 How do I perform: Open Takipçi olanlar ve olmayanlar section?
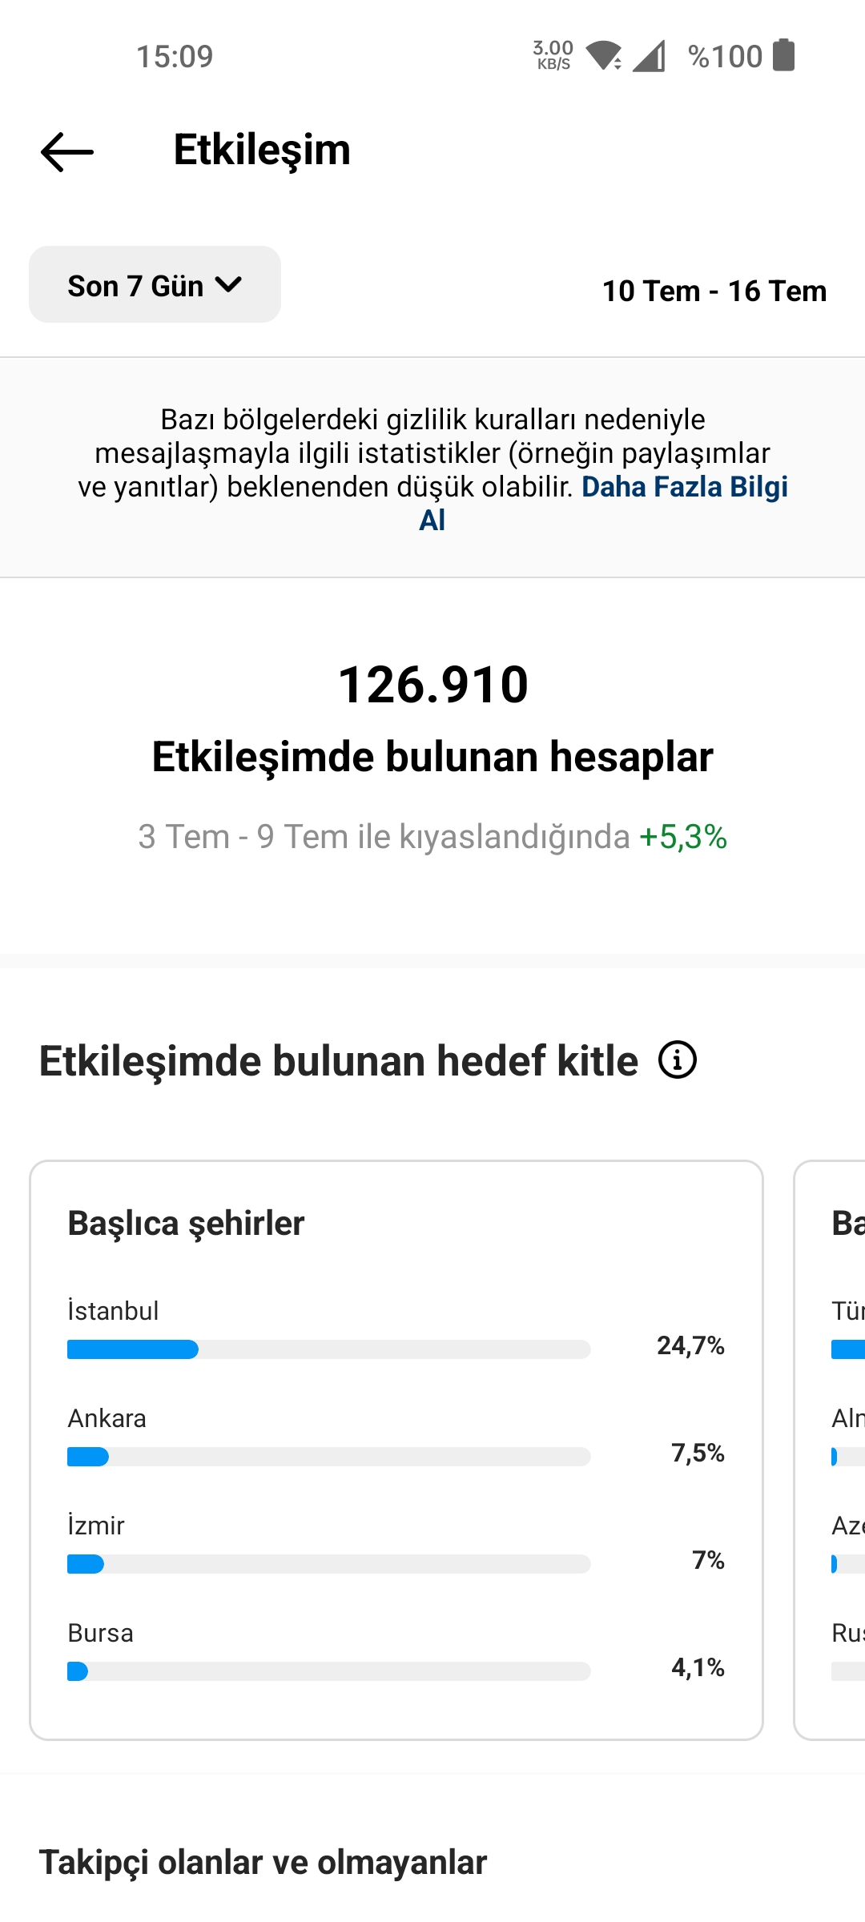pos(263,1862)
